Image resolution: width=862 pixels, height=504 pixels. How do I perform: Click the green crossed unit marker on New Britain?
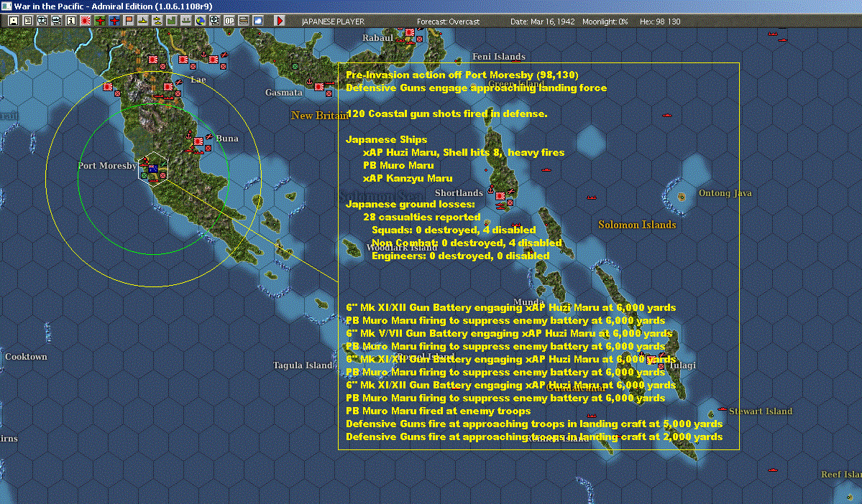[295, 67]
